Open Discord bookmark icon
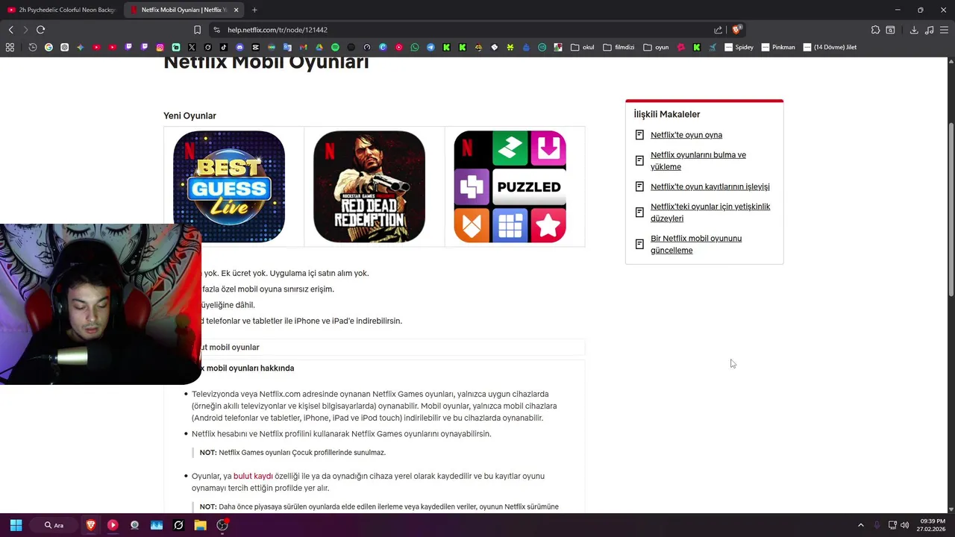This screenshot has width=955, height=537. 239,47
